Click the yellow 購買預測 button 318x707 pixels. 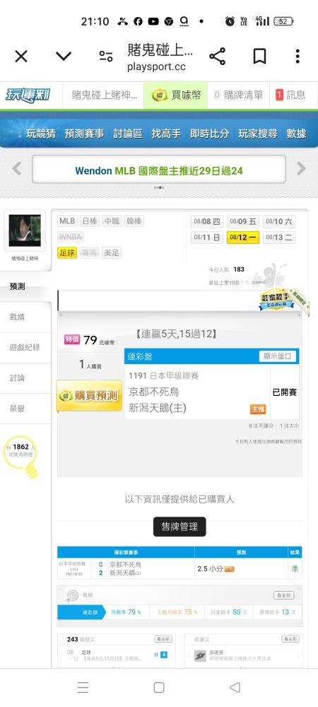pos(89,395)
